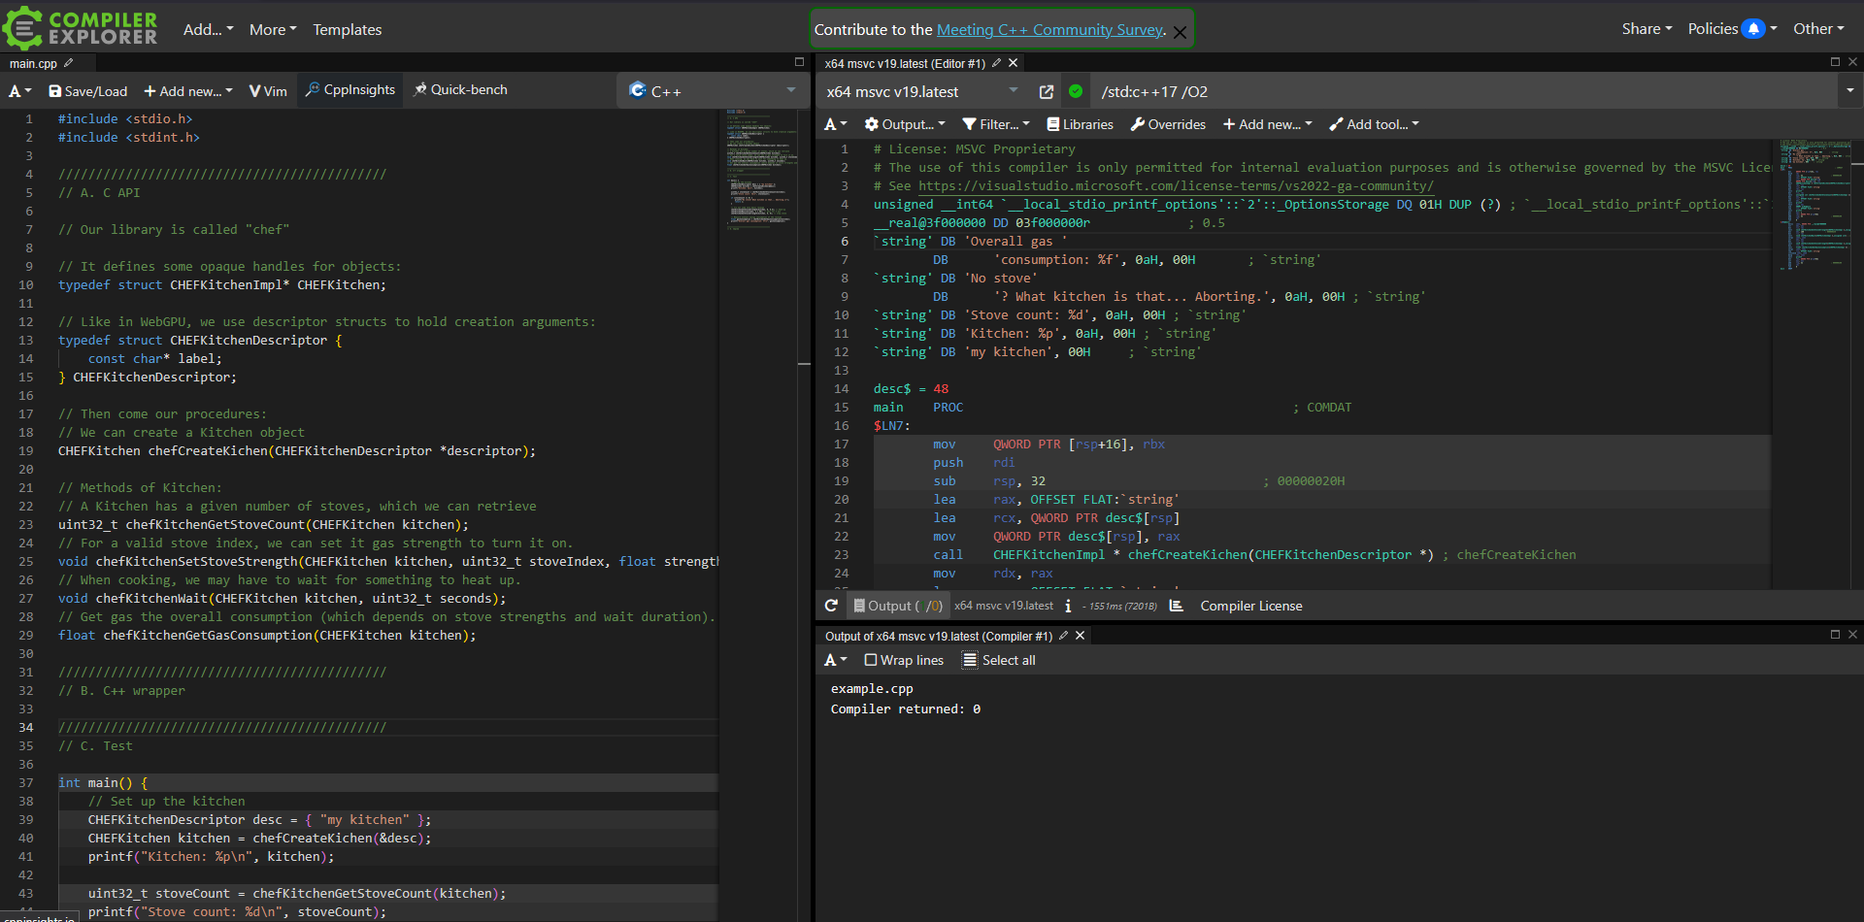Open the Compiler License link
The image size is (1864, 922).
click(x=1250, y=606)
